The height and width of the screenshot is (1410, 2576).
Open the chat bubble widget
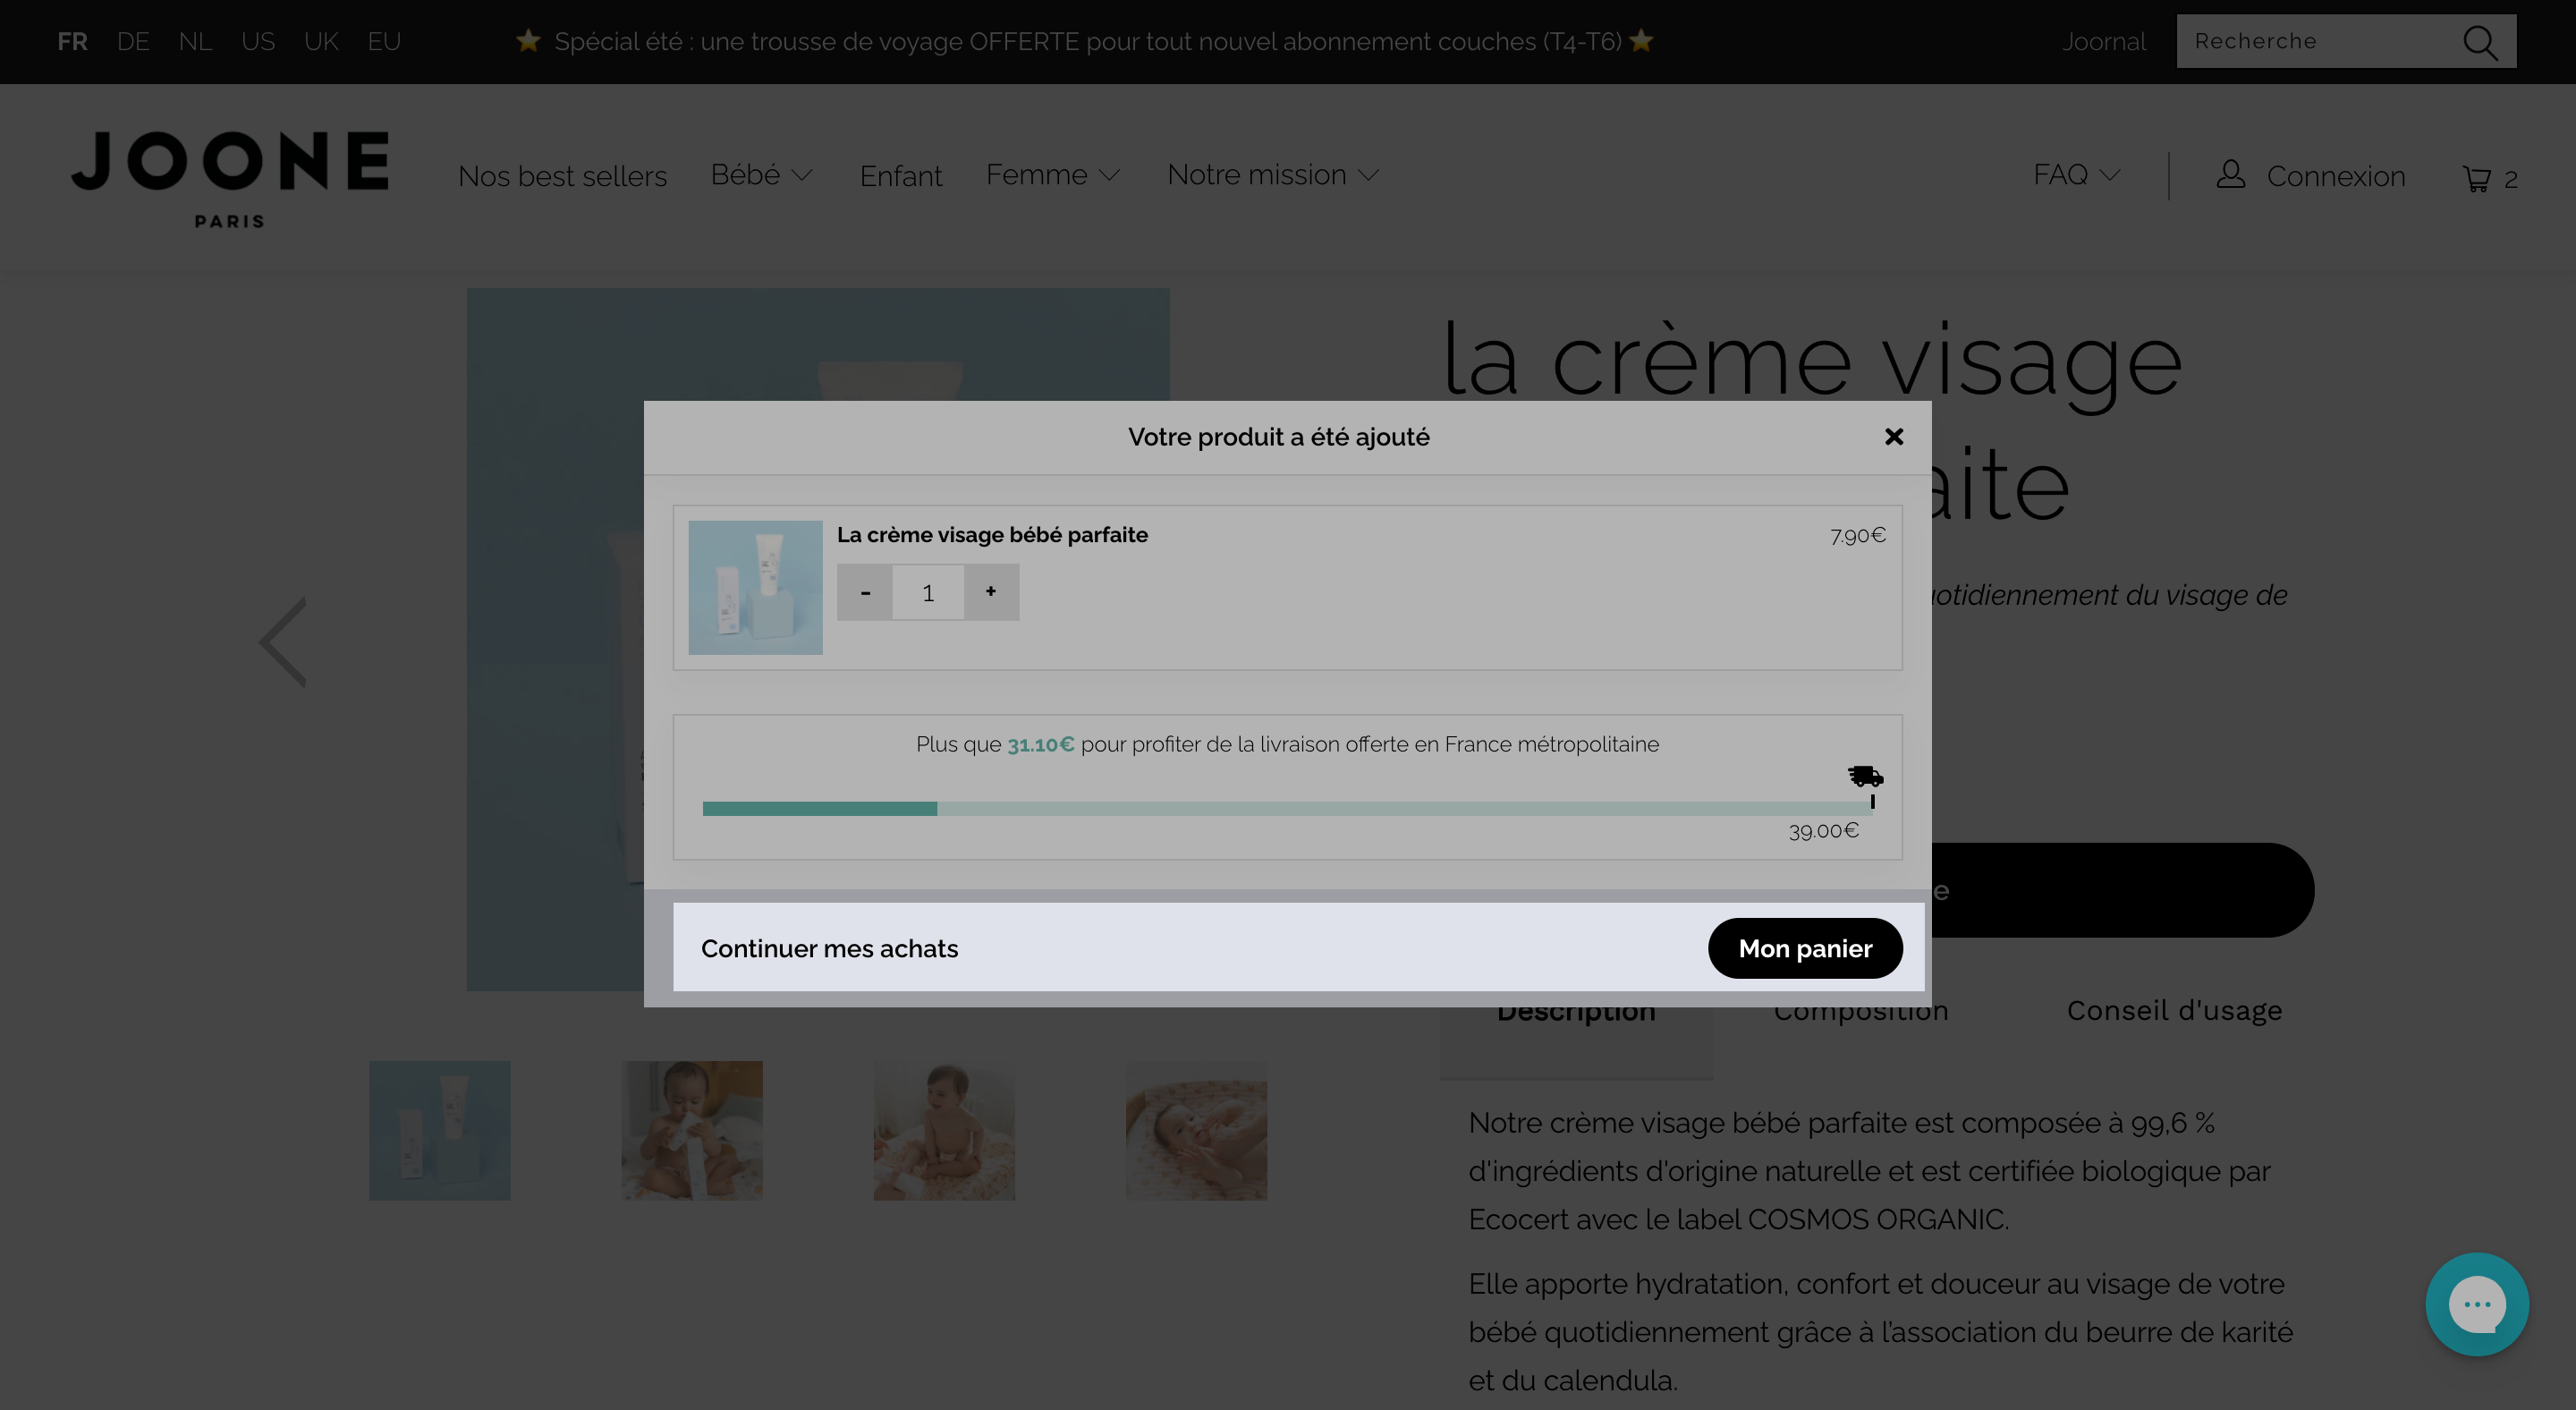(x=2476, y=1303)
